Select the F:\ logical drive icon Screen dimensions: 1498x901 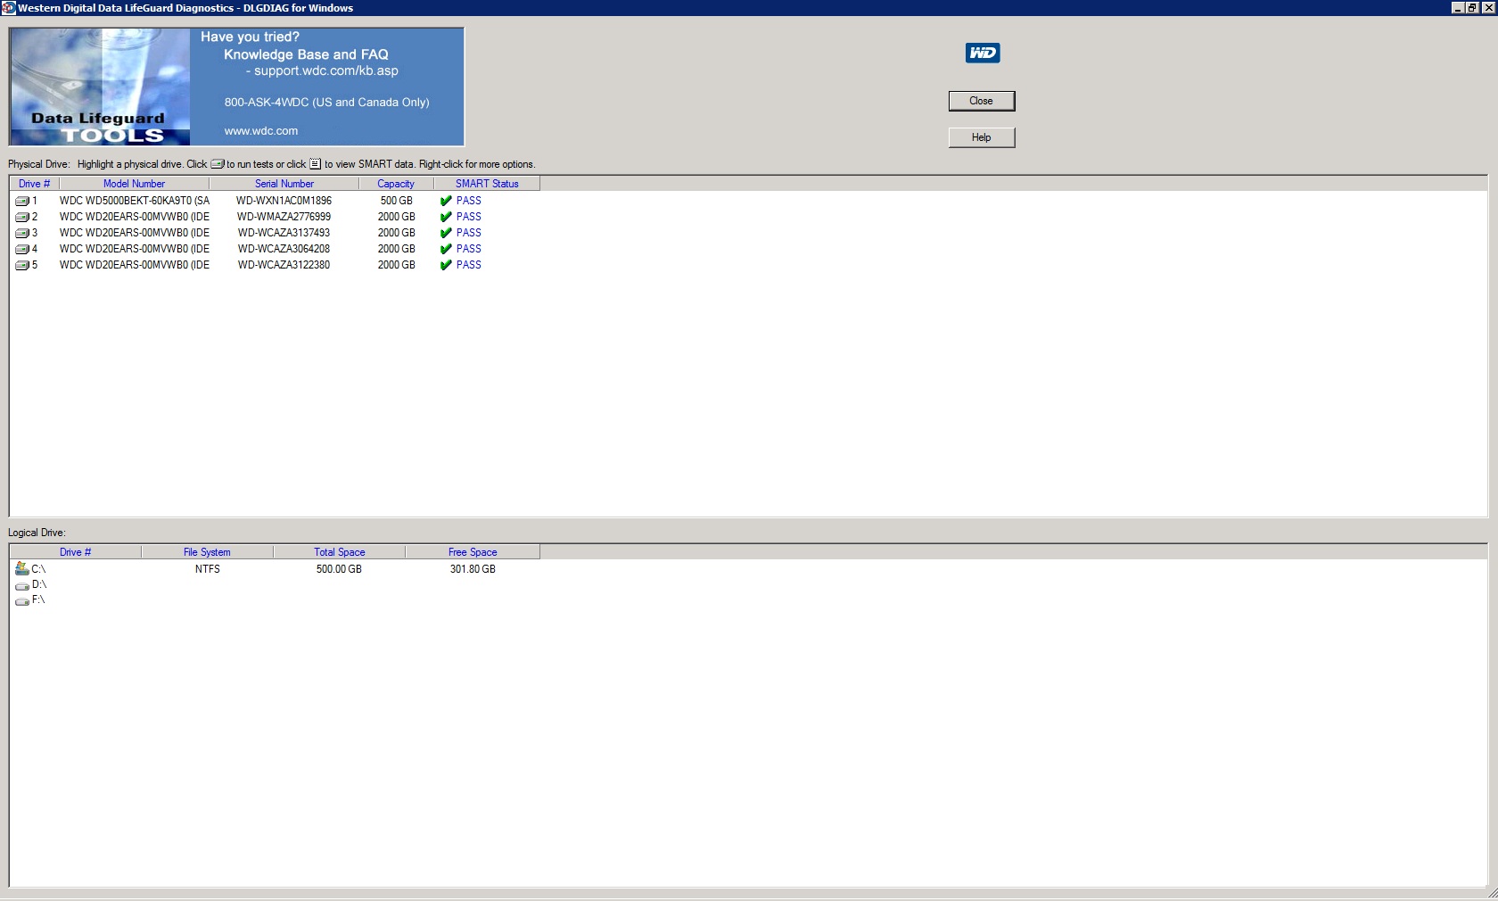[x=22, y=601]
